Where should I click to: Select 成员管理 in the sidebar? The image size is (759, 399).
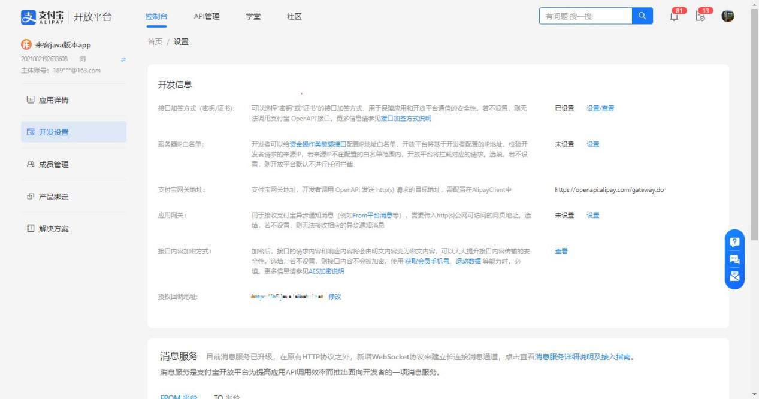point(74,164)
